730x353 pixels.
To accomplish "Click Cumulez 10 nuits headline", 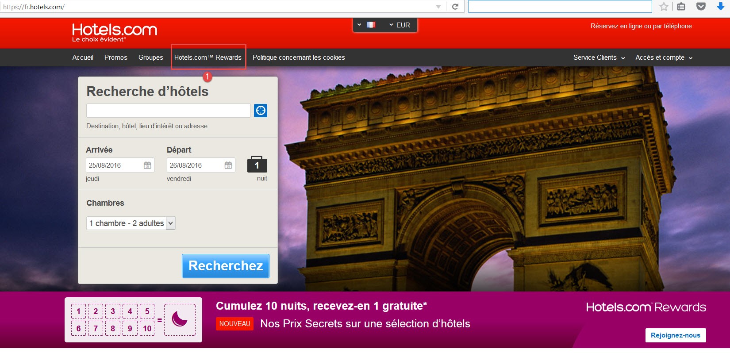I will pyautogui.click(x=321, y=306).
